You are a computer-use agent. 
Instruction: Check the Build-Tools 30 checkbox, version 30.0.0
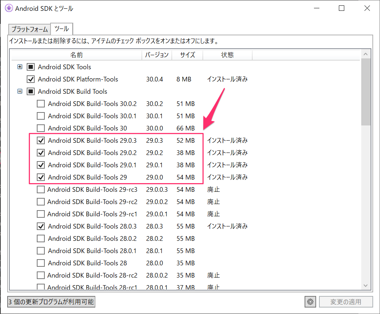pyautogui.click(x=41, y=128)
